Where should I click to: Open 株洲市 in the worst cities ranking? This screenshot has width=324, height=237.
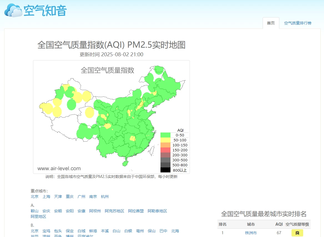click(x=251, y=233)
